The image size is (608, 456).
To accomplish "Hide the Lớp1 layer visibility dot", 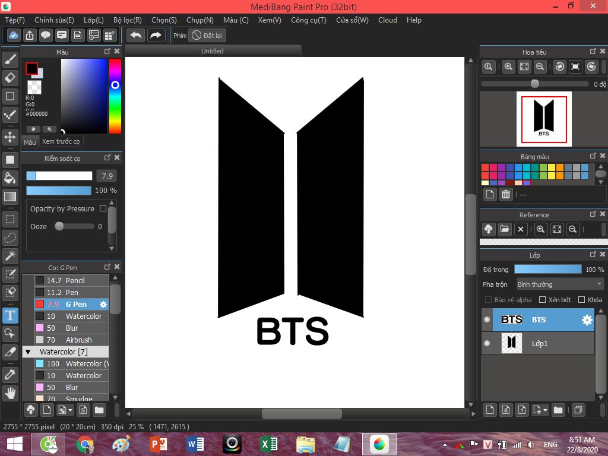I will coord(487,343).
